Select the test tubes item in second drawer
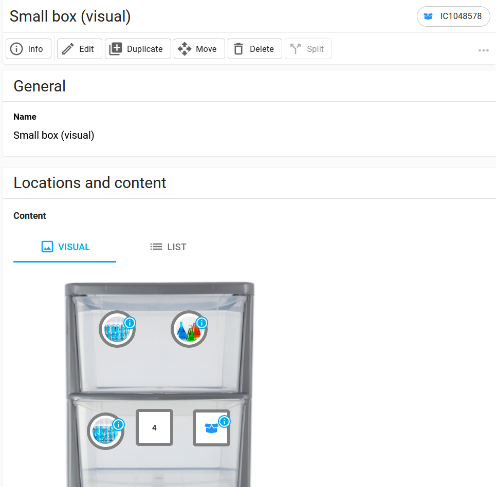Screen dimensions: 496x487 (x=106, y=431)
